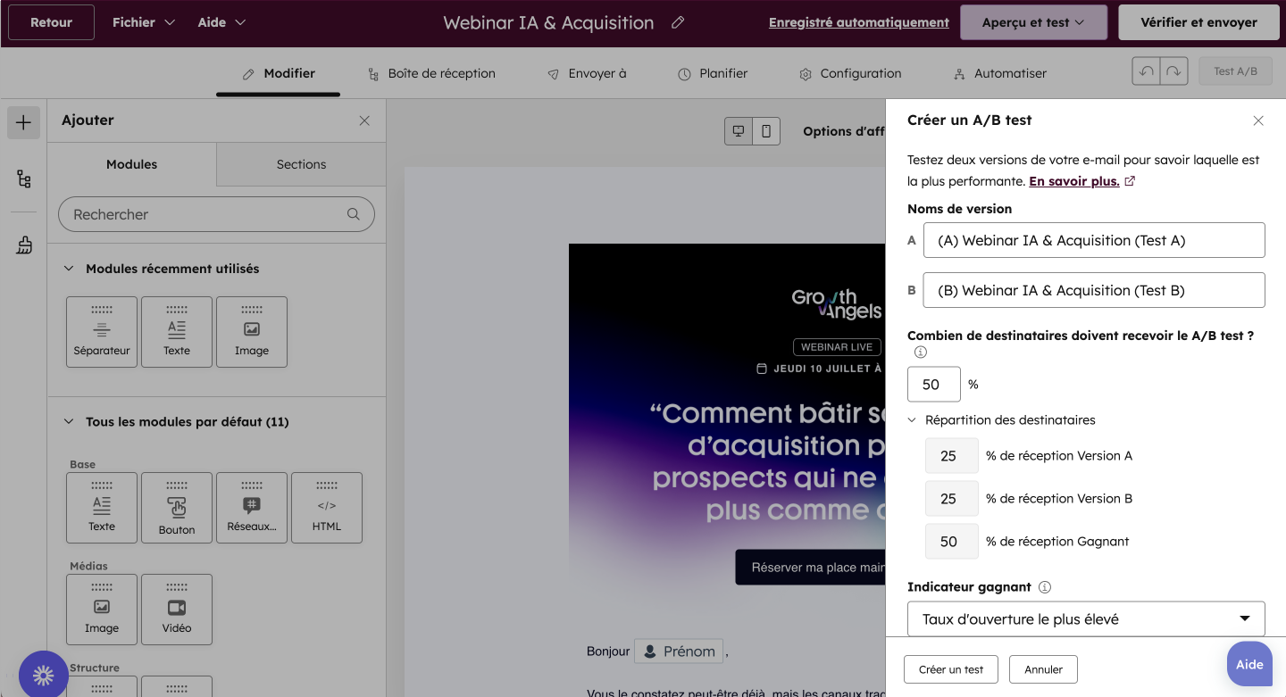Click the undo icon
Screen dimensions: 1286x697
[1146, 71]
